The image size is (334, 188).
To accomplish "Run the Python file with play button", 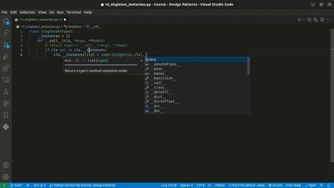I will tap(300, 20).
